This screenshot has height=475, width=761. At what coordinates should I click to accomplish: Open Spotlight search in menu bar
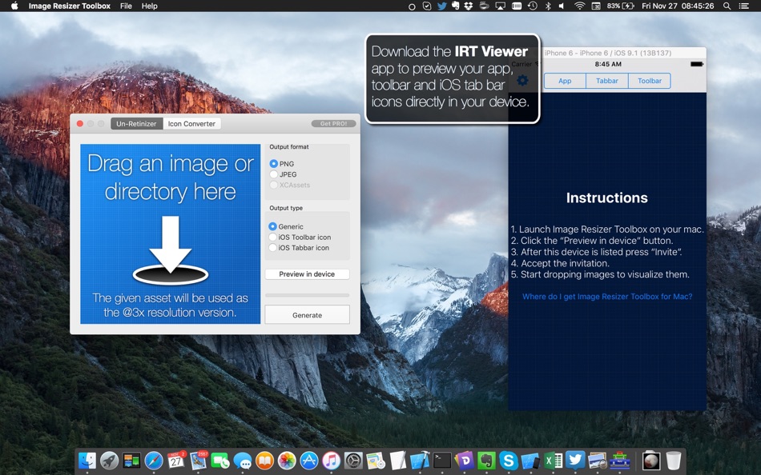click(727, 6)
